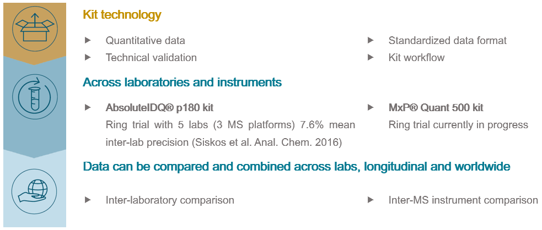Click the hand holding globe icon
This screenshot has height=230, width=542.
(34, 189)
